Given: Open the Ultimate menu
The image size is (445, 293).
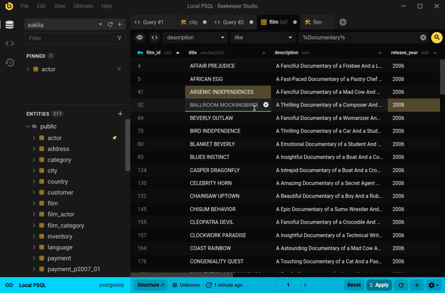Looking at the screenshot, I should pos(83,6).
